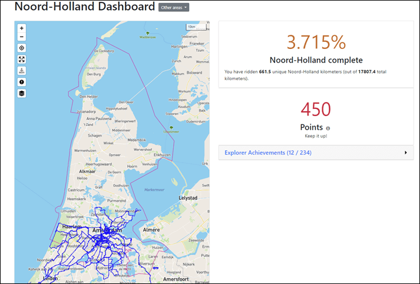This screenshot has height=284, width=420.
Task: Show the Points info tooltip icon
Action: [x=328, y=128]
